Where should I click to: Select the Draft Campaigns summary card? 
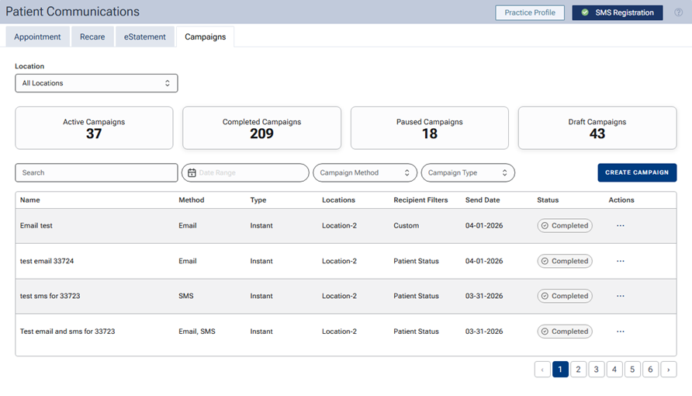(x=597, y=128)
